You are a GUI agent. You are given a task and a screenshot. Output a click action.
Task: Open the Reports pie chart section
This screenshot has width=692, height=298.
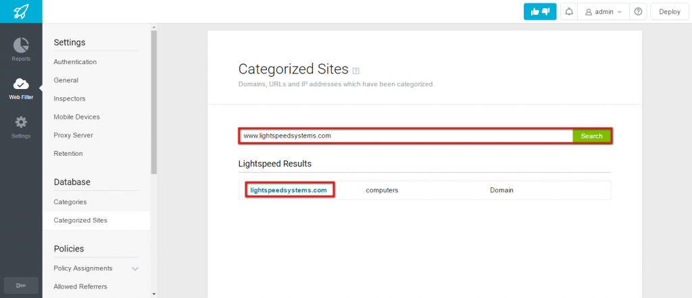click(x=21, y=49)
